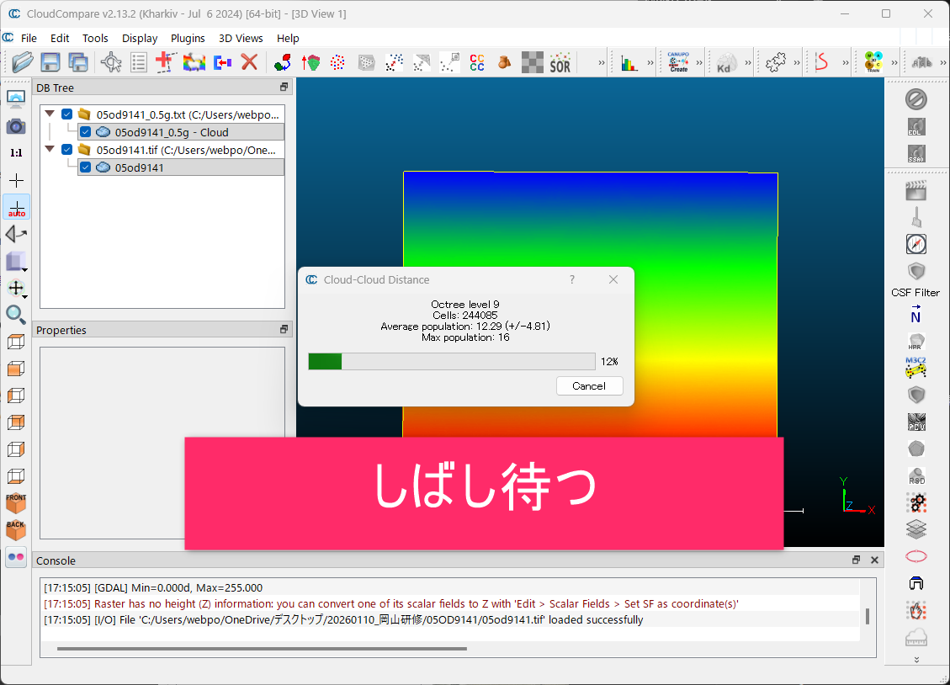Screen dimensions: 950x685
Task: Open the SOR filter tool
Action: click(x=560, y=62)
